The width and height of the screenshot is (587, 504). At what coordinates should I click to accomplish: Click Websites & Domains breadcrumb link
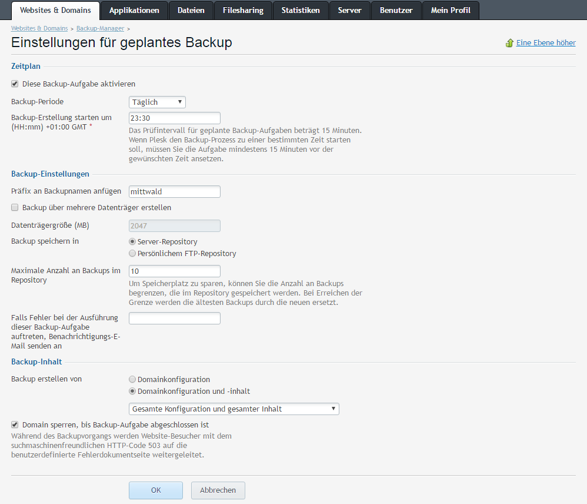tap(39, 28)
